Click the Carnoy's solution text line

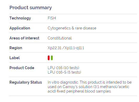pos(88,87)
